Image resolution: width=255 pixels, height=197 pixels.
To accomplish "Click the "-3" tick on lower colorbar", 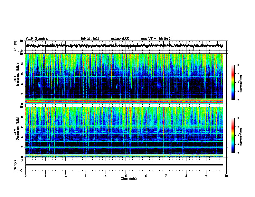I will (x=237, y=118).
